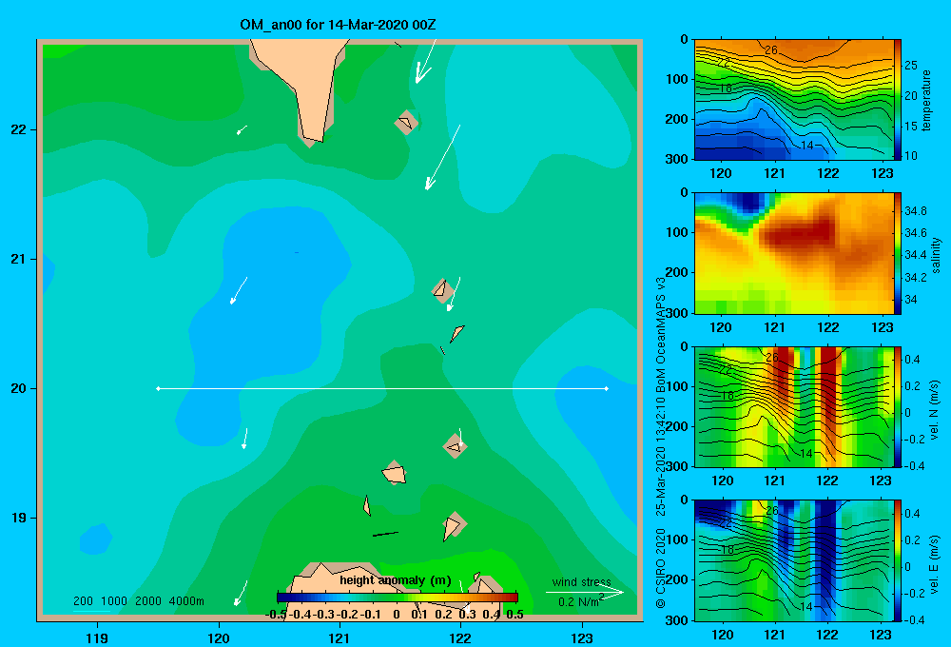
Task: Click the temperature colorbar in the top panel
Action: point(898,100)
